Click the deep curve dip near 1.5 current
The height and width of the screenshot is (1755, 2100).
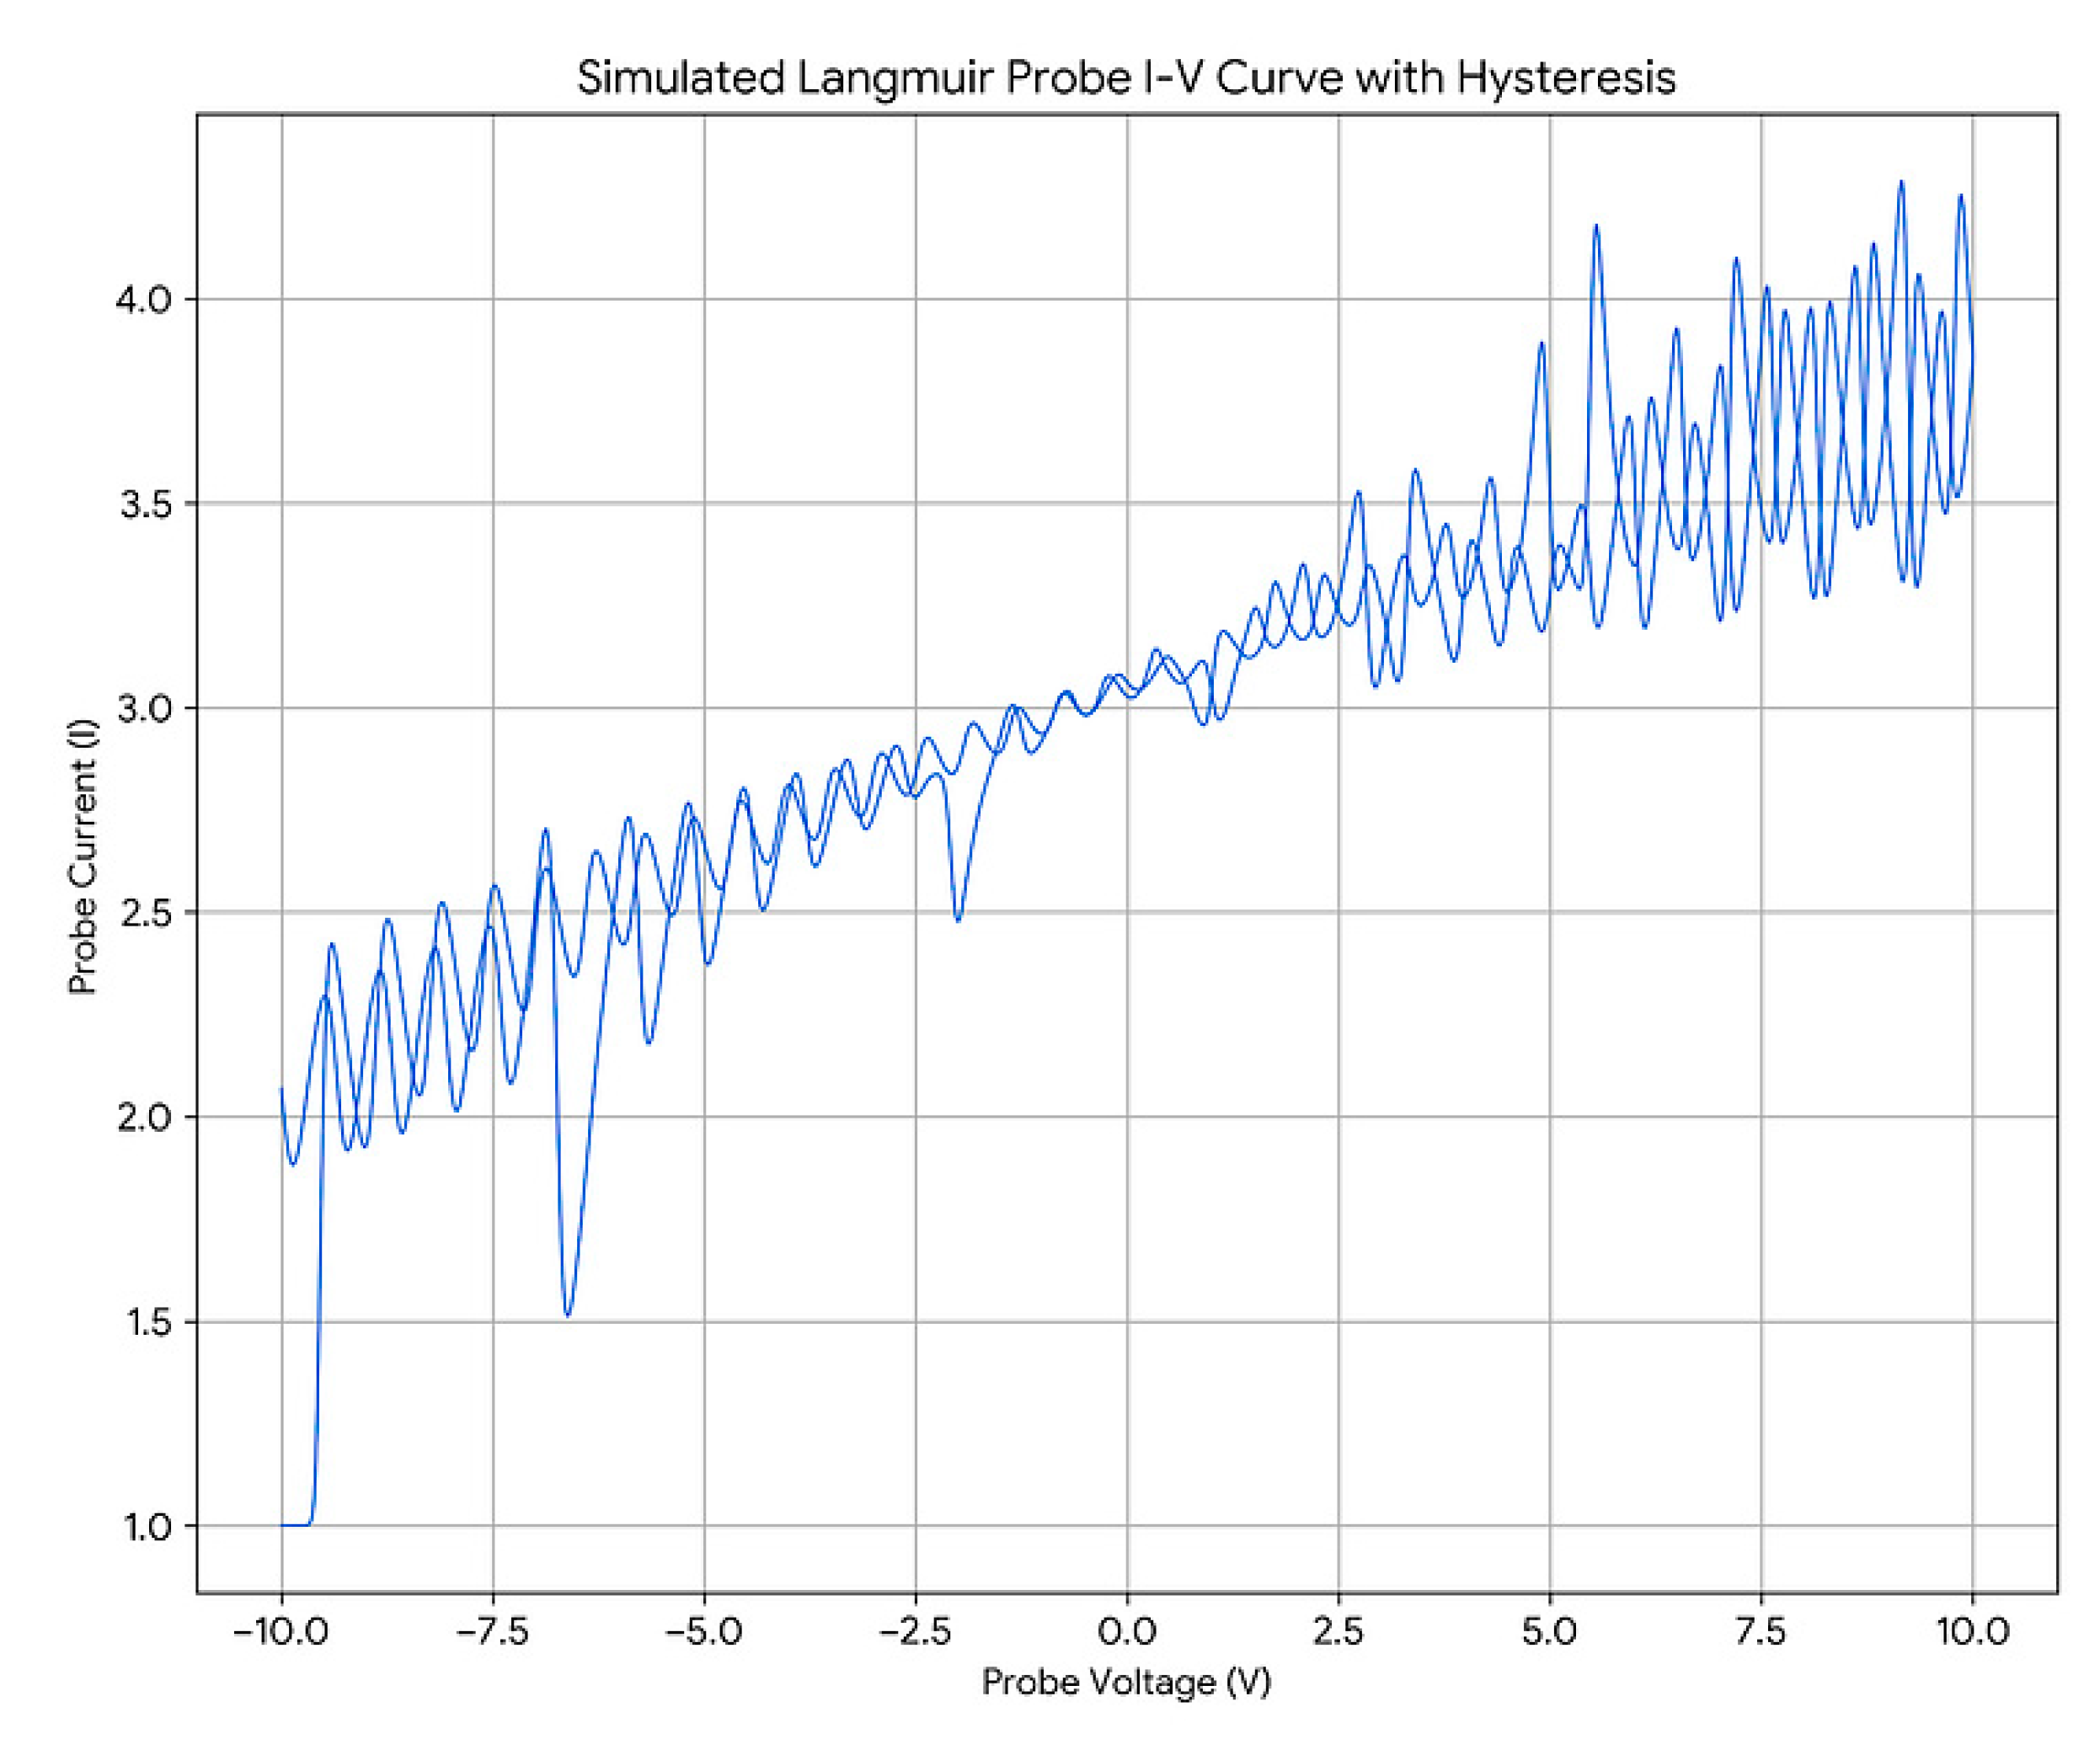tap(568, 1311)
